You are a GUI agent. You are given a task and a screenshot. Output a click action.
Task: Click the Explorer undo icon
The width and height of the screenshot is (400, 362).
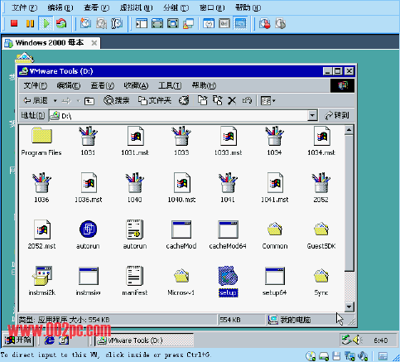(247, 101)
